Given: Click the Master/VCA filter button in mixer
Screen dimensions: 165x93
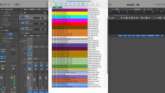Looking at the screenshot, I should coord(151,36).
